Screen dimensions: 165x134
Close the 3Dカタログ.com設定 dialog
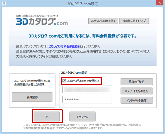pos(160,3)
